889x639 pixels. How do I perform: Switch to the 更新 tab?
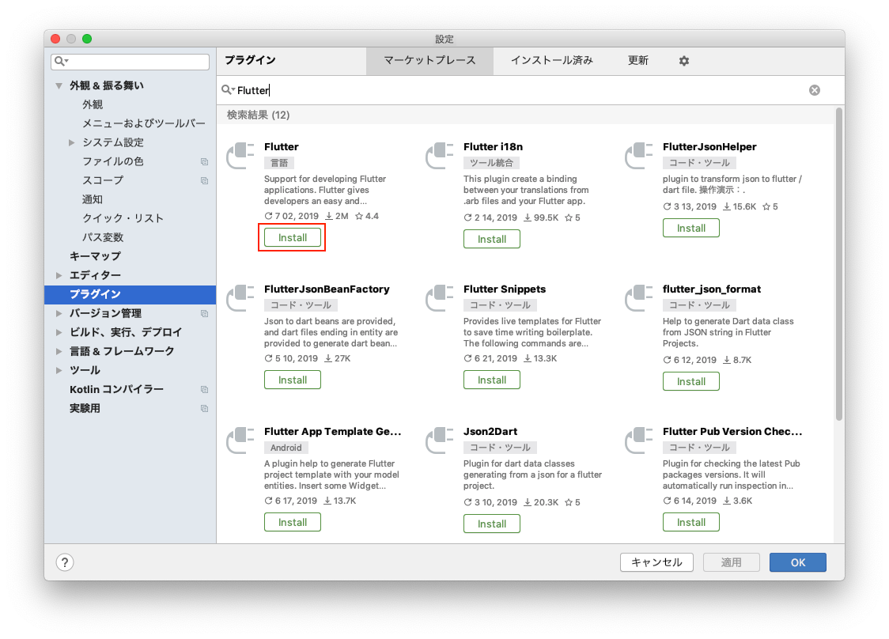tap(638, 60)
